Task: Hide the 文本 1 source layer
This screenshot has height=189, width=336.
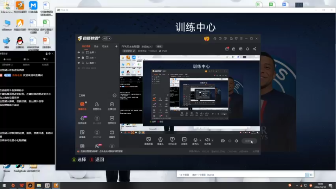Action: [79, 58]
